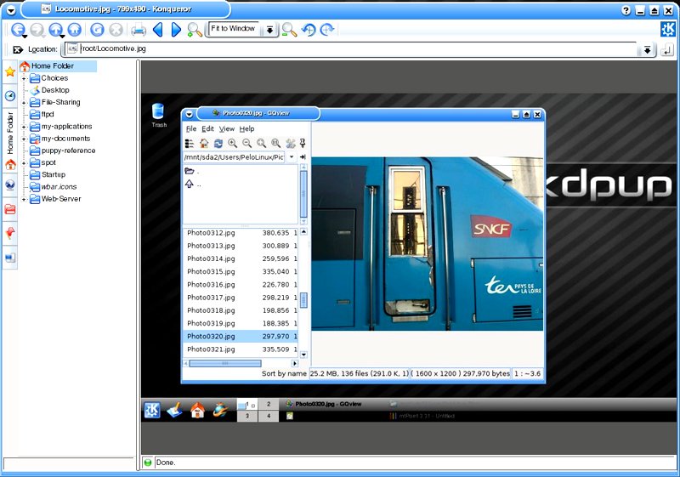
Task: Click the my-documents folder label
Action: click(66, 139)
